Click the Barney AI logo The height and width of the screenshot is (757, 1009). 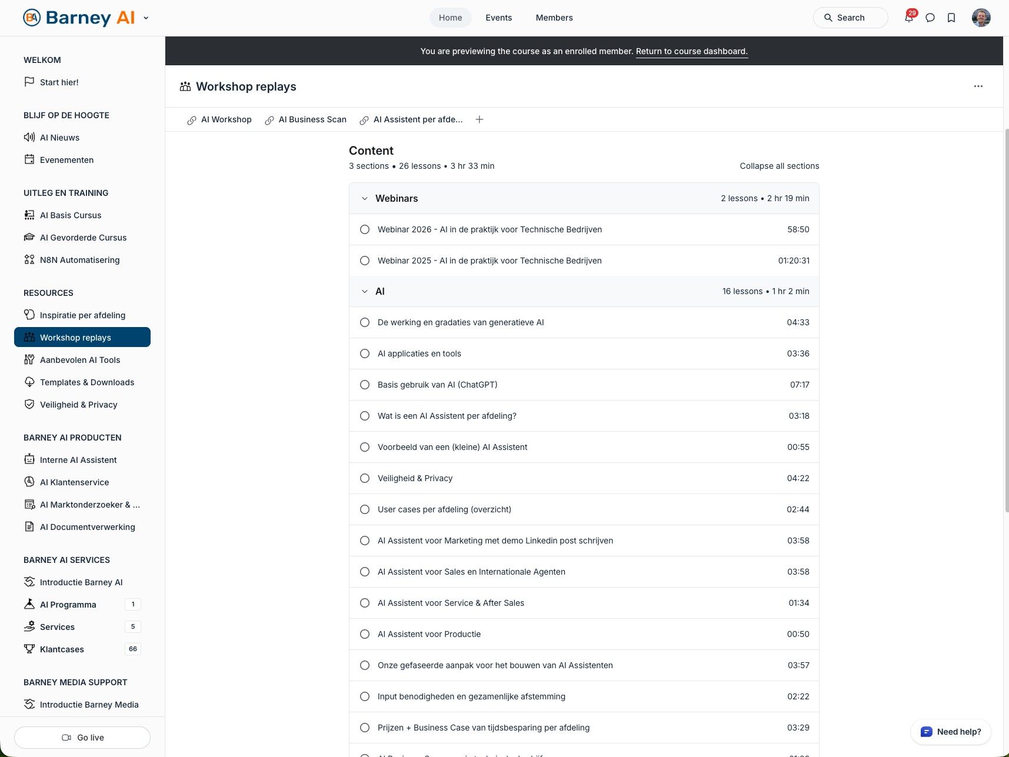click(79, 18)
